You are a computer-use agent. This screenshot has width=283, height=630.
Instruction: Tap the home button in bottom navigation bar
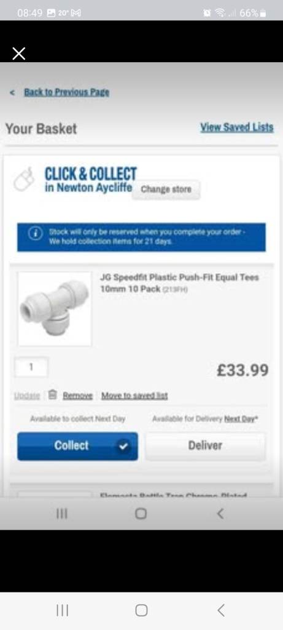click(141, 610)
